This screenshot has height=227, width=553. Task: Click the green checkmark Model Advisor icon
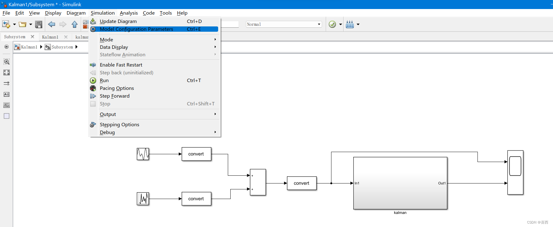click(332, 24)
